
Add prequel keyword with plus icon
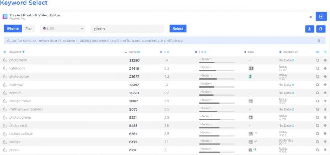(325, 93)
